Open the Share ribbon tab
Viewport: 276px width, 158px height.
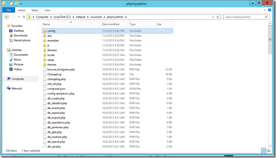(35, 10)
